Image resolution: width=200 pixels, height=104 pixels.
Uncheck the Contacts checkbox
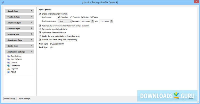[71, 17]
